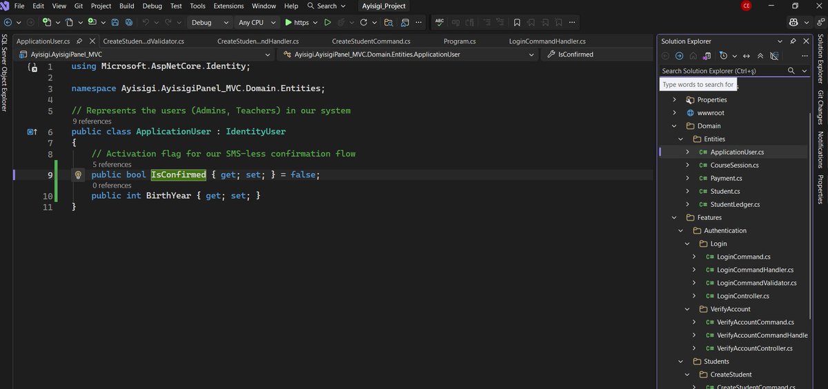Image resolution: width=828 pixels, height=389 pixels.
Task: Click the '0 references' CodeLens link
Action: (x=111, y=186)
